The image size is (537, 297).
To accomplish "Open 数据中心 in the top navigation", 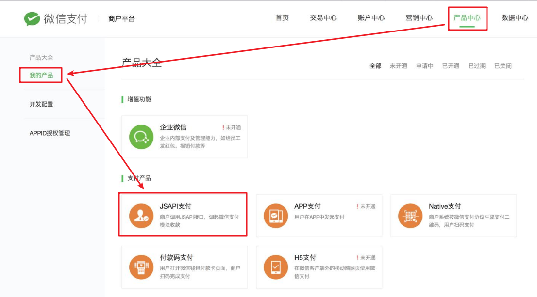I will tap(515, 18).
